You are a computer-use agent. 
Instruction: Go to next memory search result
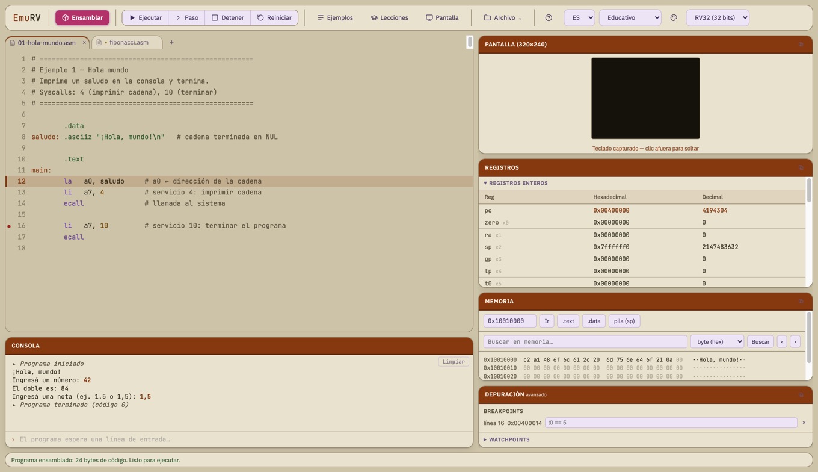(x=795, y=342)
